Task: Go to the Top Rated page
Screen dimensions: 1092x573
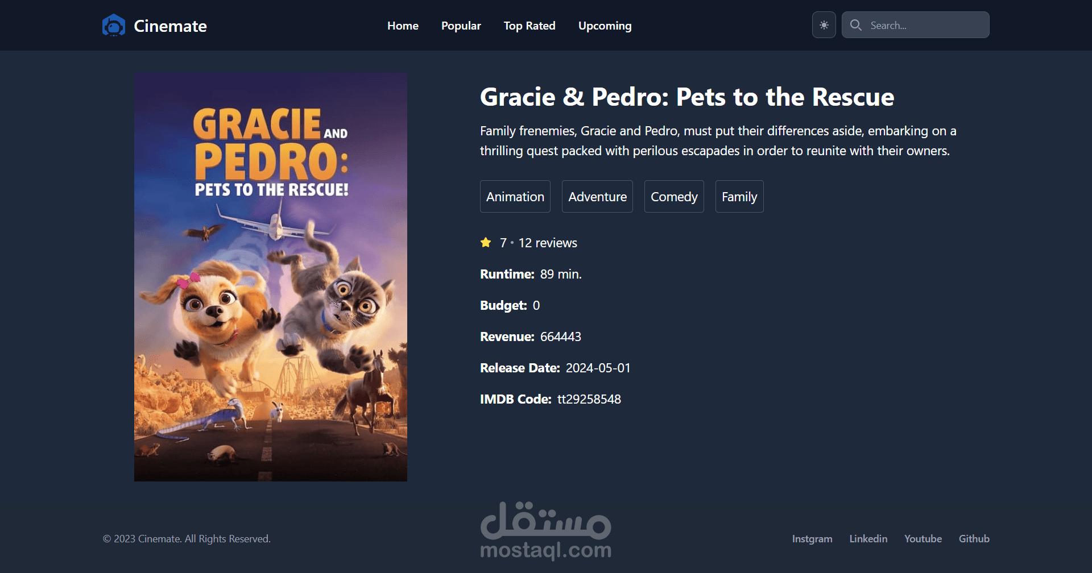Action: (x=530, y=26)
